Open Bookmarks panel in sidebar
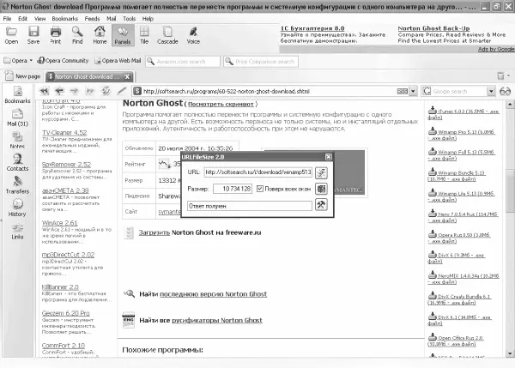 17,94
